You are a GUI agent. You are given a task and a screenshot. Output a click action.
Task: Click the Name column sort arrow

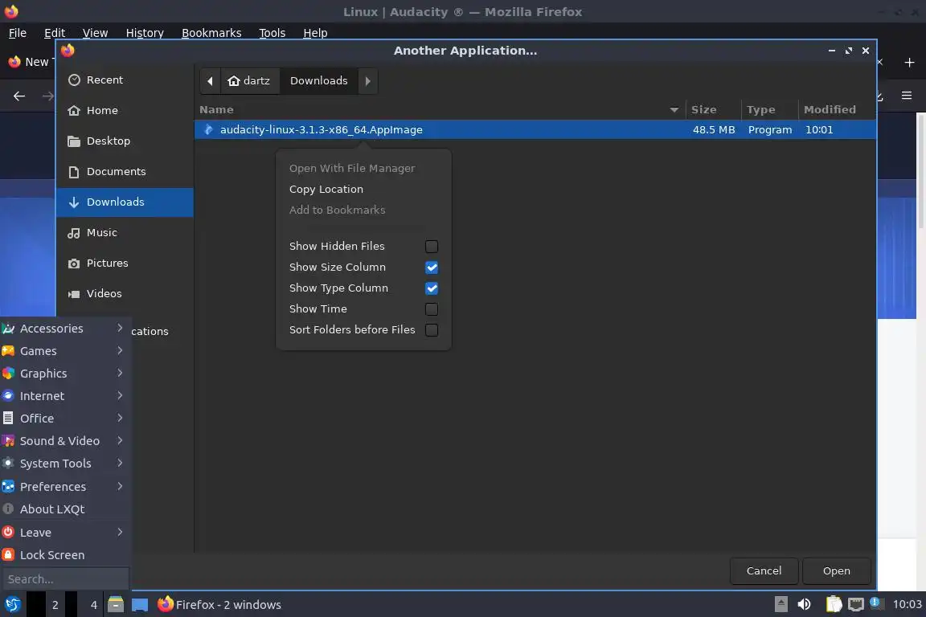(x=674, y=110)
